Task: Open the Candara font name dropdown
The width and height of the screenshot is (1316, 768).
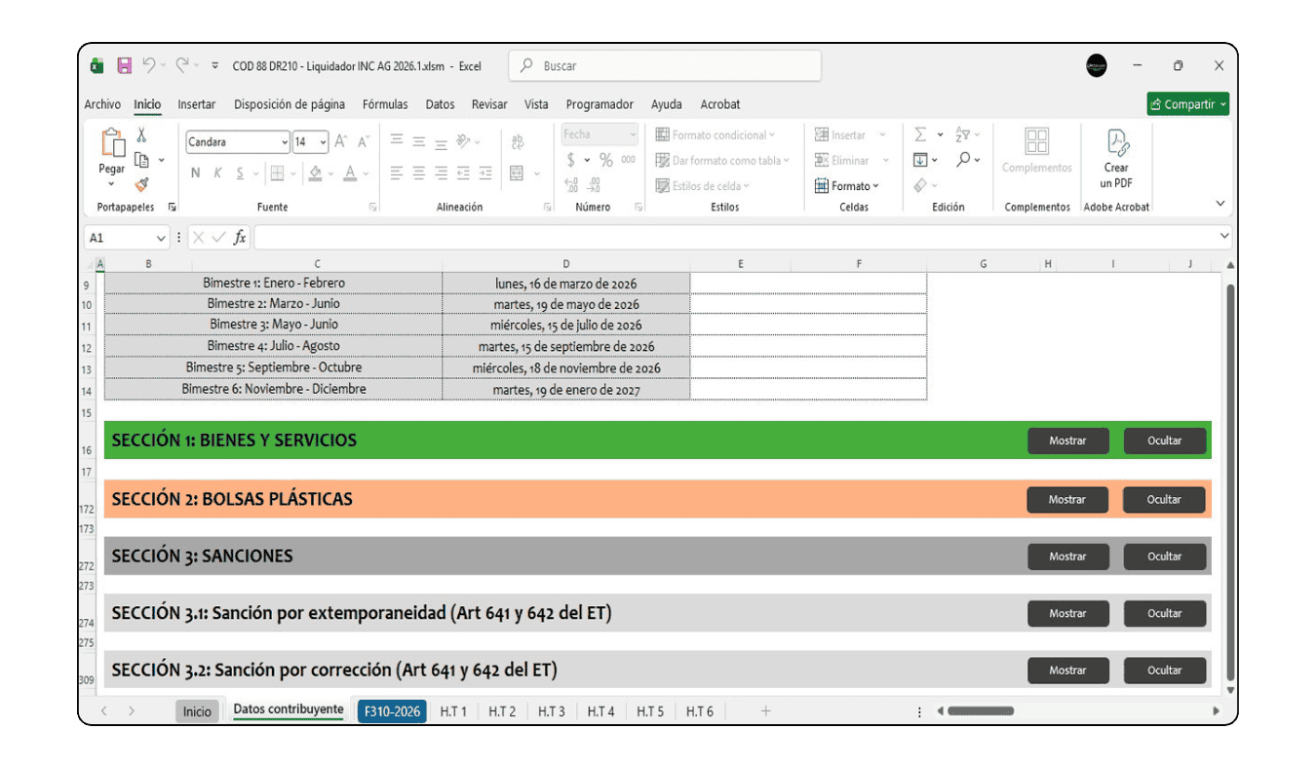Action: [284, 142]
